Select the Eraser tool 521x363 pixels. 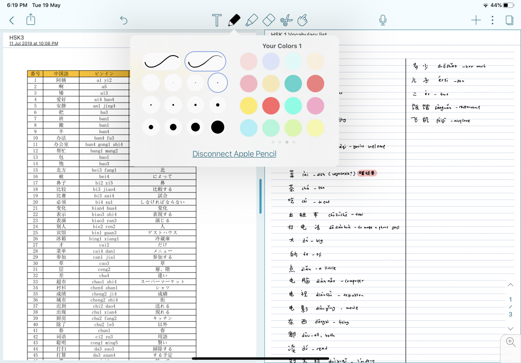(x=268, y=20)
